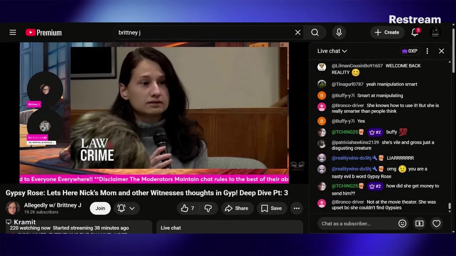
Task: Expand the Live chat mode dropdown
Action: [332, 51]
